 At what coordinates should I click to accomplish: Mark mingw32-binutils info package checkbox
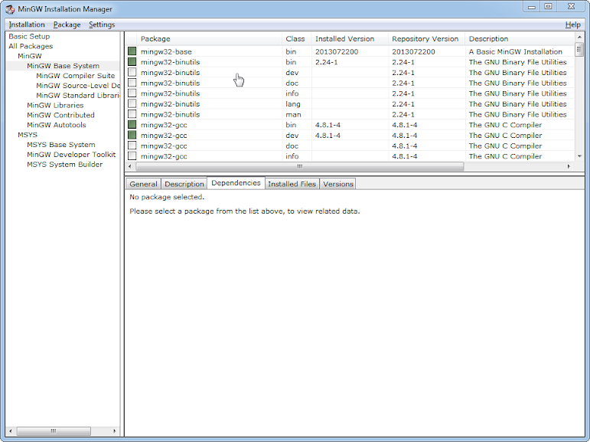point(132,93)
